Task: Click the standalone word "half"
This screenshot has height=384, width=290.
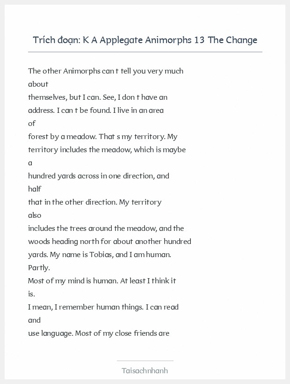Action: 35,189
